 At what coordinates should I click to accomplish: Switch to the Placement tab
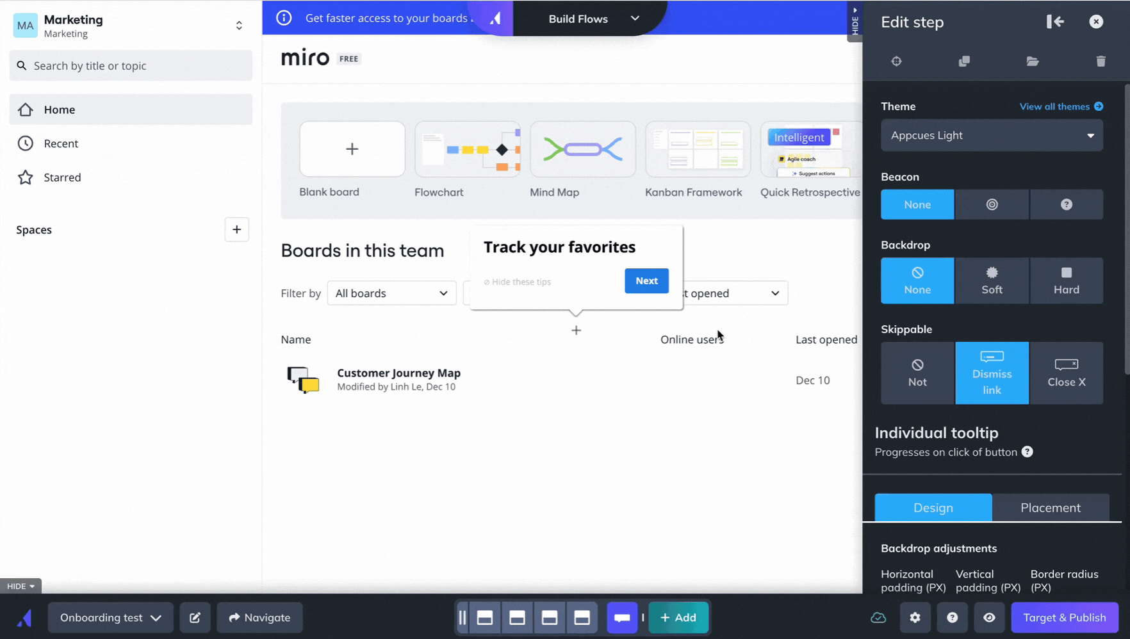[1051, 507]
